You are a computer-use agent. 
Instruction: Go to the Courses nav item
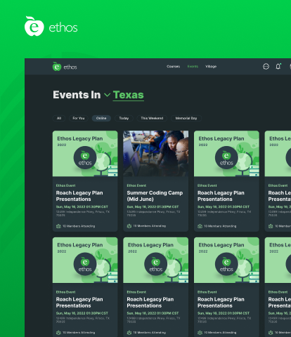pyautogui.click(x=173, y=67)
